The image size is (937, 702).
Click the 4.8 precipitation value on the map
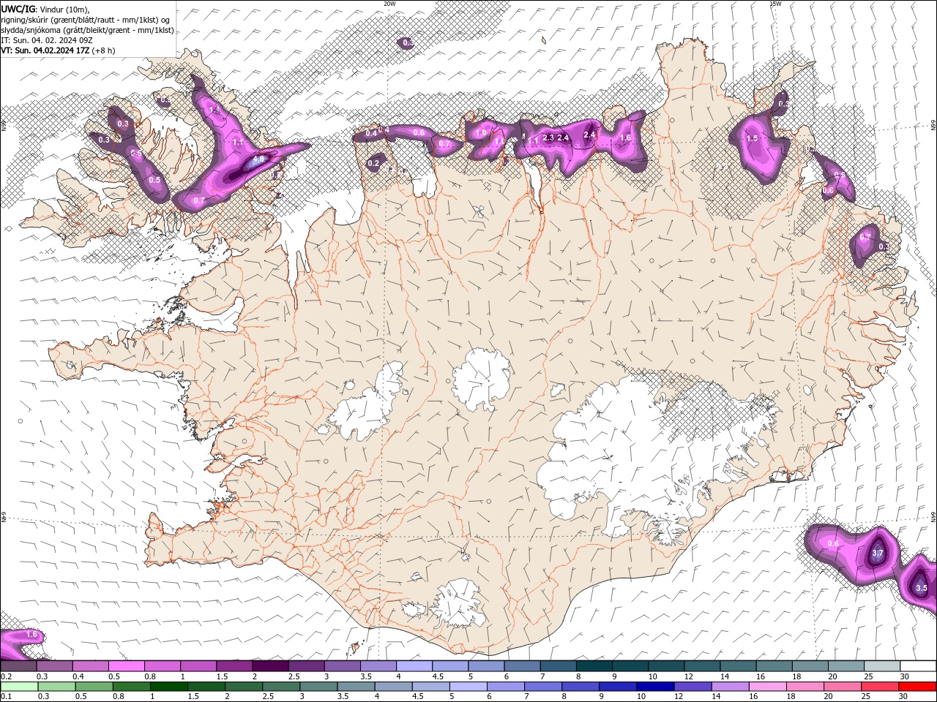(x=258, y=159)
